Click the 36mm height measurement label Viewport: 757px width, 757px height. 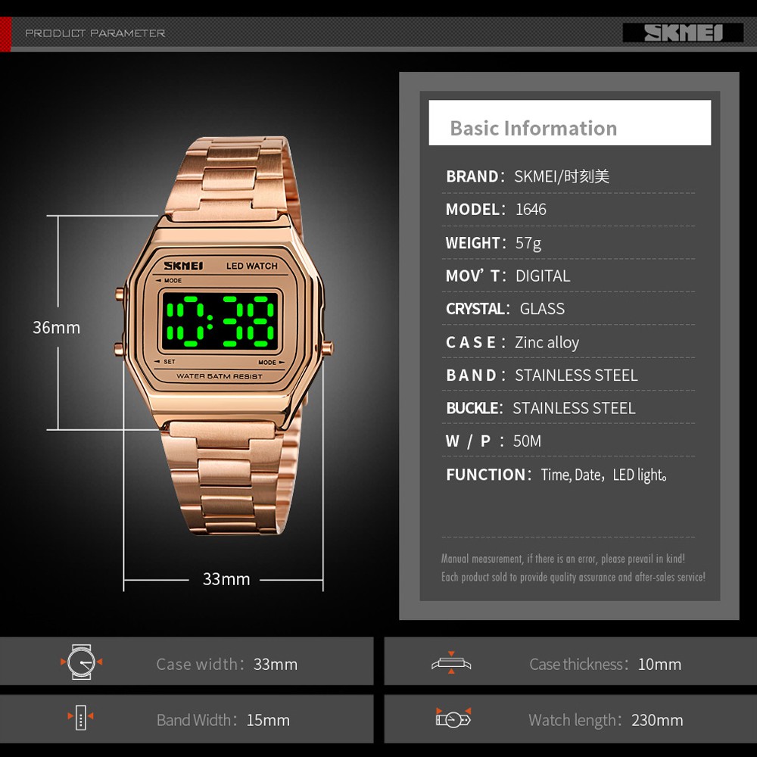pos(56,328)
